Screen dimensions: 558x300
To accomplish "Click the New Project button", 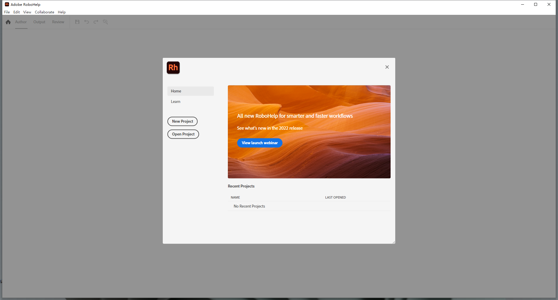I will coord(183,121).
